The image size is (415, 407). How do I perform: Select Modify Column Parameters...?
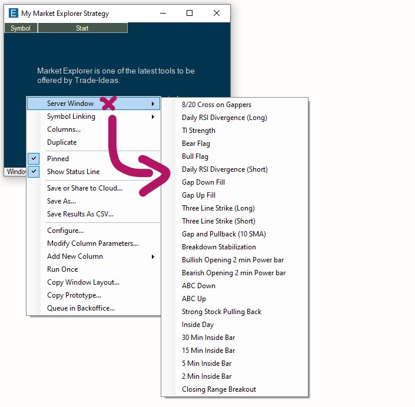click(x=92, y=243)
